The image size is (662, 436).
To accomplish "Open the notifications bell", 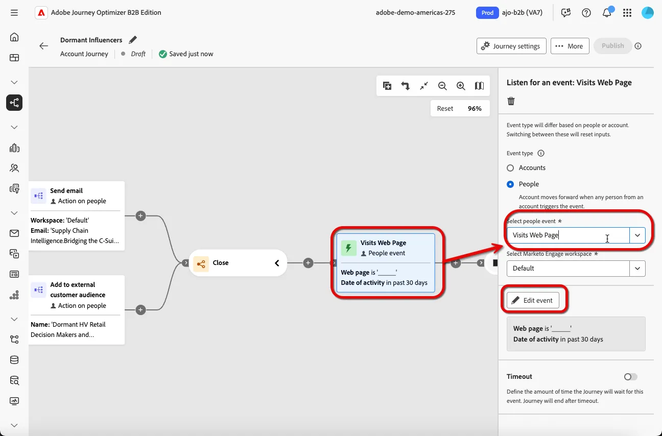I will 607,13.
